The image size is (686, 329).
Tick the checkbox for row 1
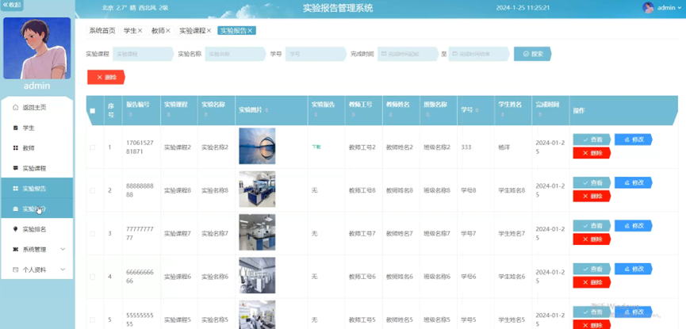pyautogui.click(x=92, y=147)
